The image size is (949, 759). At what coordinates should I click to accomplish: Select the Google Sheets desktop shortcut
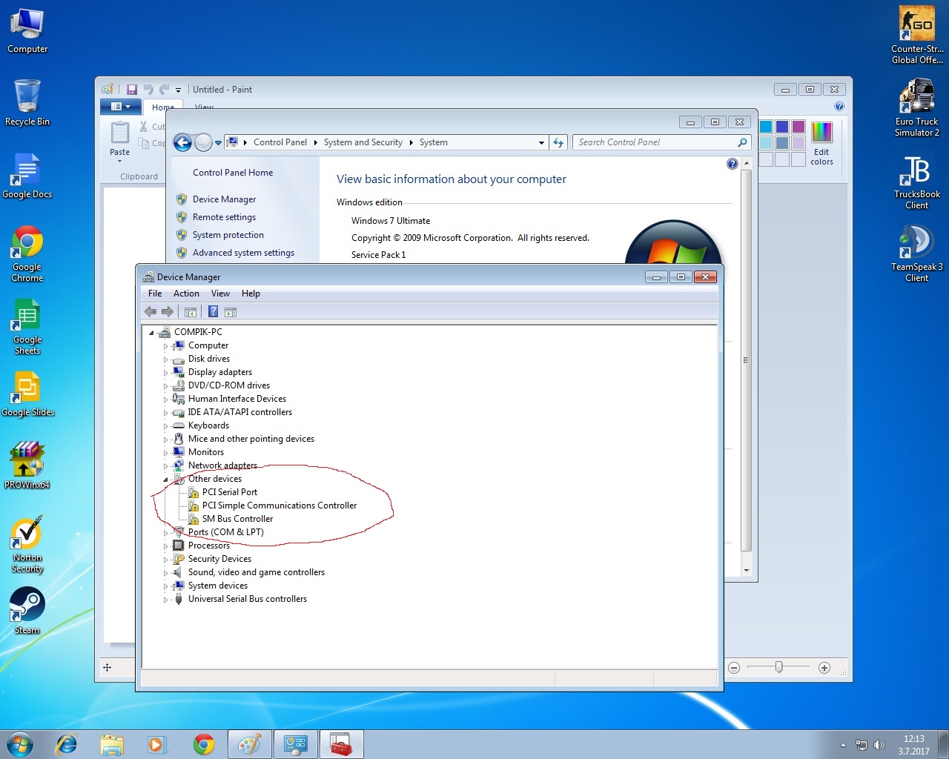point(27,326)
